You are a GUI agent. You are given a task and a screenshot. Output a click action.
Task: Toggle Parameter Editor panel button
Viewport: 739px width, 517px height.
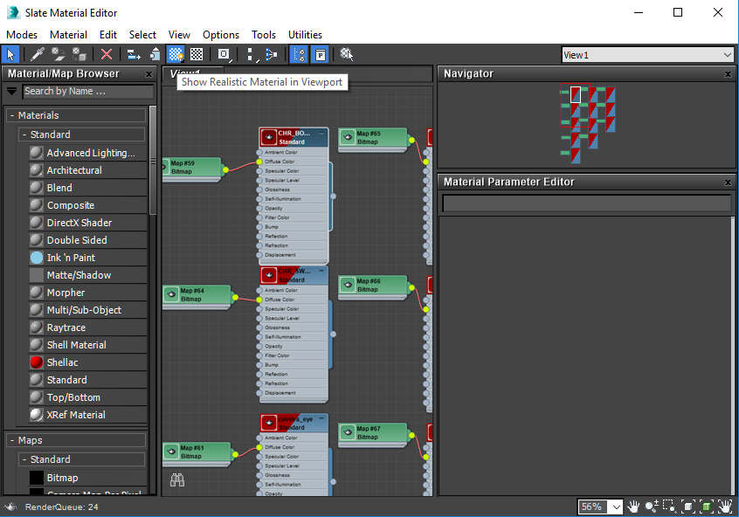click(321, 54)
